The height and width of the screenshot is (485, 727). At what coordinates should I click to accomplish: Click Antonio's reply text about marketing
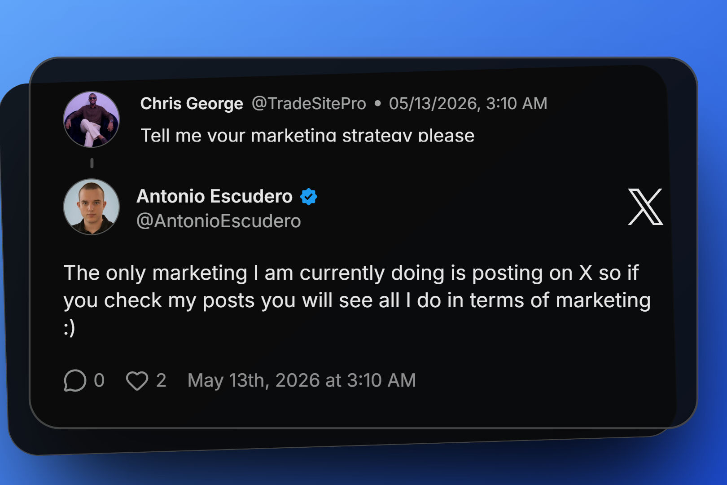pos(357,300)
